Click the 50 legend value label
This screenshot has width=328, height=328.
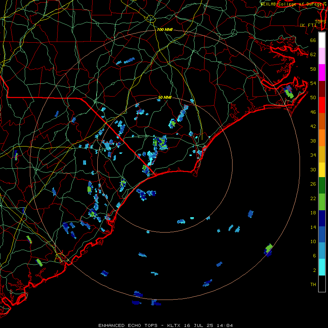point(313,98)
